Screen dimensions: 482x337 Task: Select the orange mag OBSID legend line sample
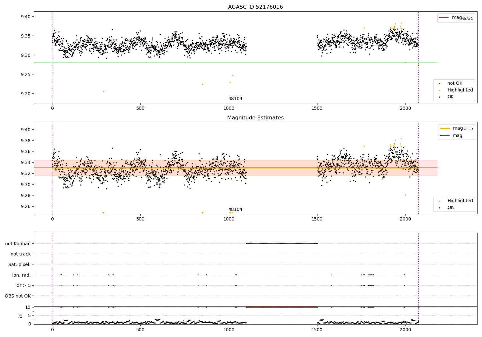[445, 128]
